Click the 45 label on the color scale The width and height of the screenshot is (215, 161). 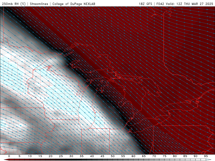(x=102, y=156)
